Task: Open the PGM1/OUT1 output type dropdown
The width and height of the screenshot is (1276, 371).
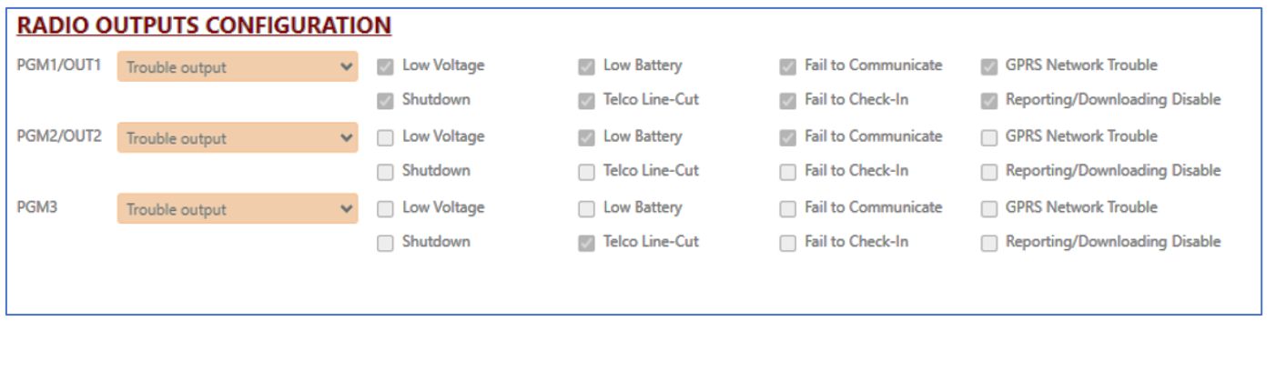Action: coord(238,66)
